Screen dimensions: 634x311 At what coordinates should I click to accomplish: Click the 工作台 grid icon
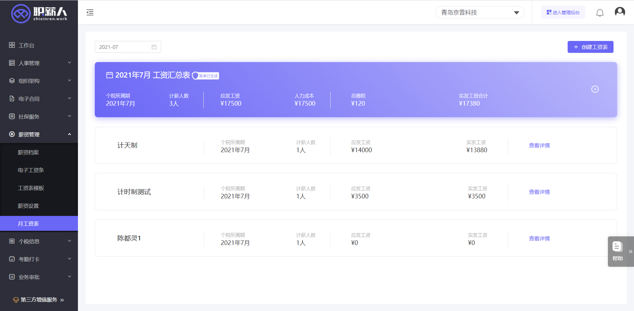12,45
